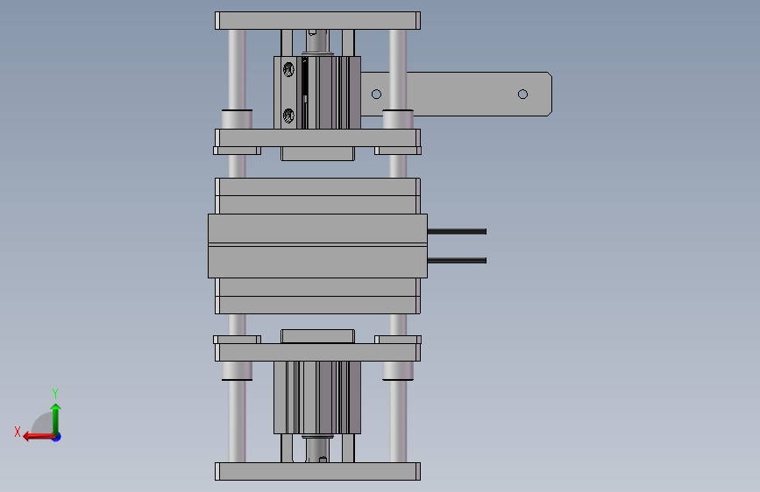The image size is (760, 492).
Task: Click the green Y axis arrow on triad
Action: point(56,418)
